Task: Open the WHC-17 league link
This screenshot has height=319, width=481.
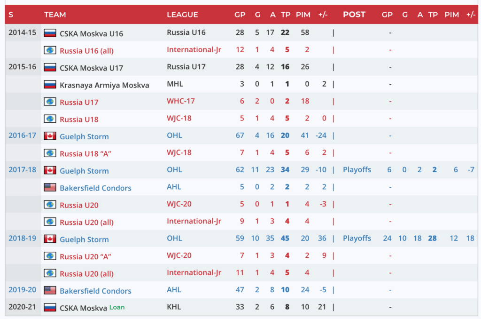Action: click(181, 101)
